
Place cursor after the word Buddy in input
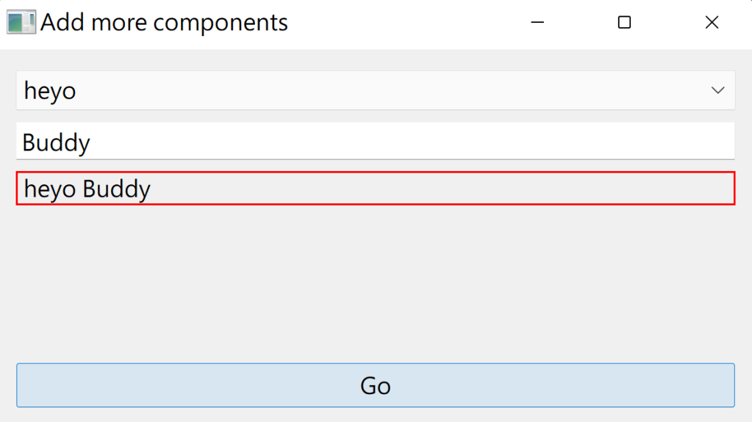[x=91, y=142]
